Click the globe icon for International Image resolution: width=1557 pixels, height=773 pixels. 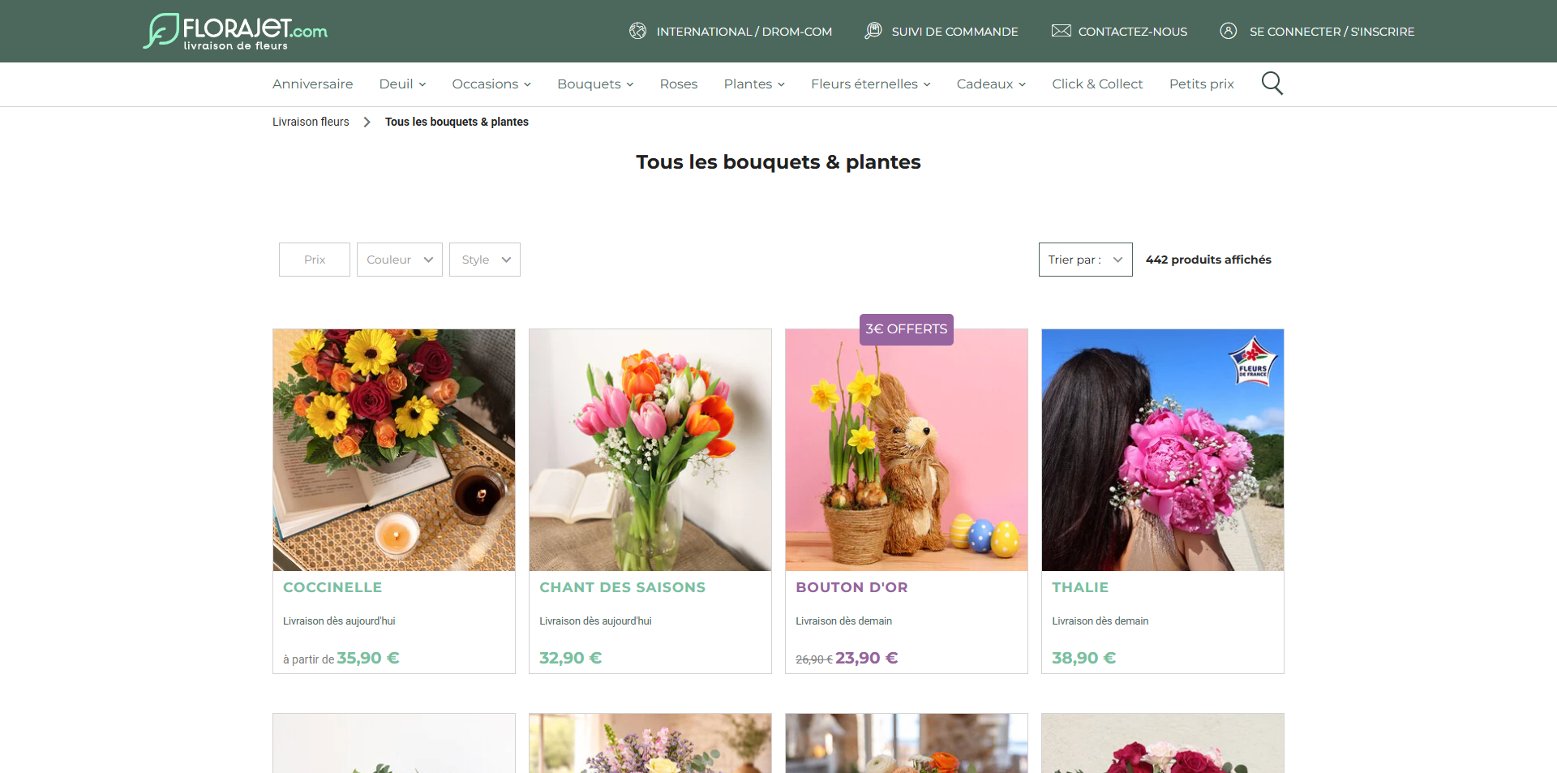(x=638, y=31)
